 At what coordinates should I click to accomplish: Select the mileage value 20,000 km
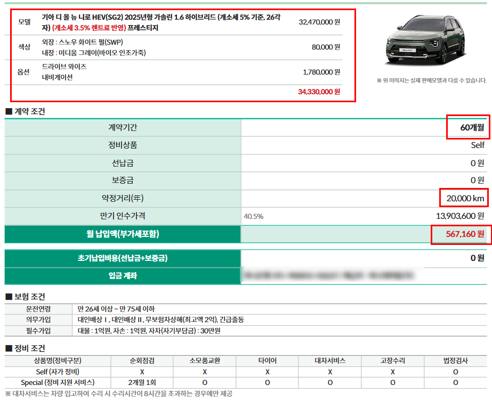click(x=465, y=198)
